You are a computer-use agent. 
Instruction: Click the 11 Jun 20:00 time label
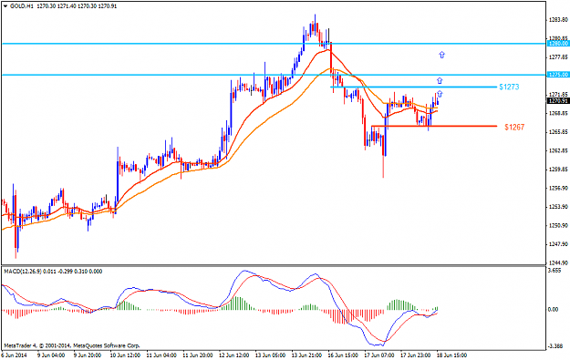click(x=197, y=355)
